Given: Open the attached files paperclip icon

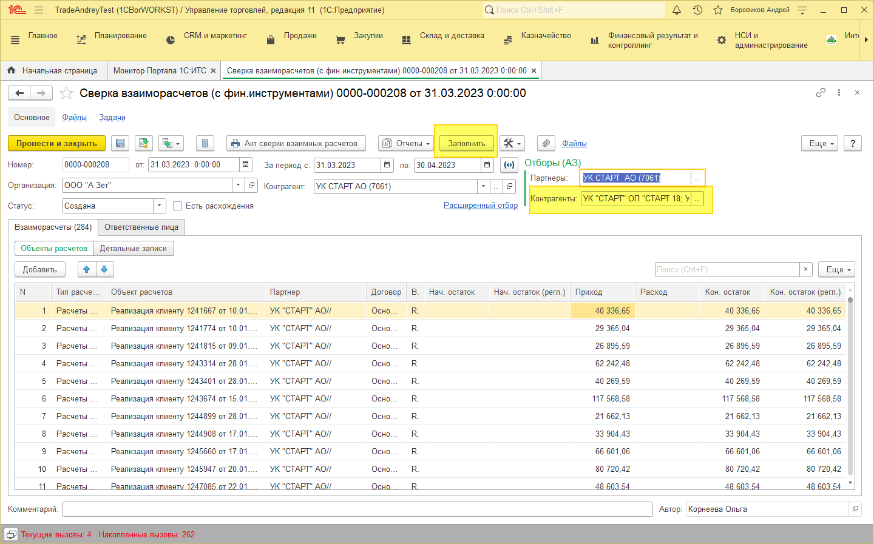Looking at the screenshot, I should coord(546,143).
